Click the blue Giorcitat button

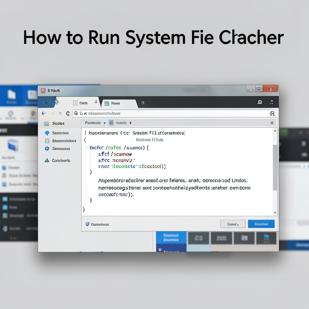click(x=261, y=224)
